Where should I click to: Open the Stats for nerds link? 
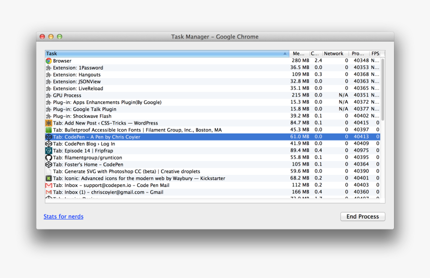pos(63,216)
